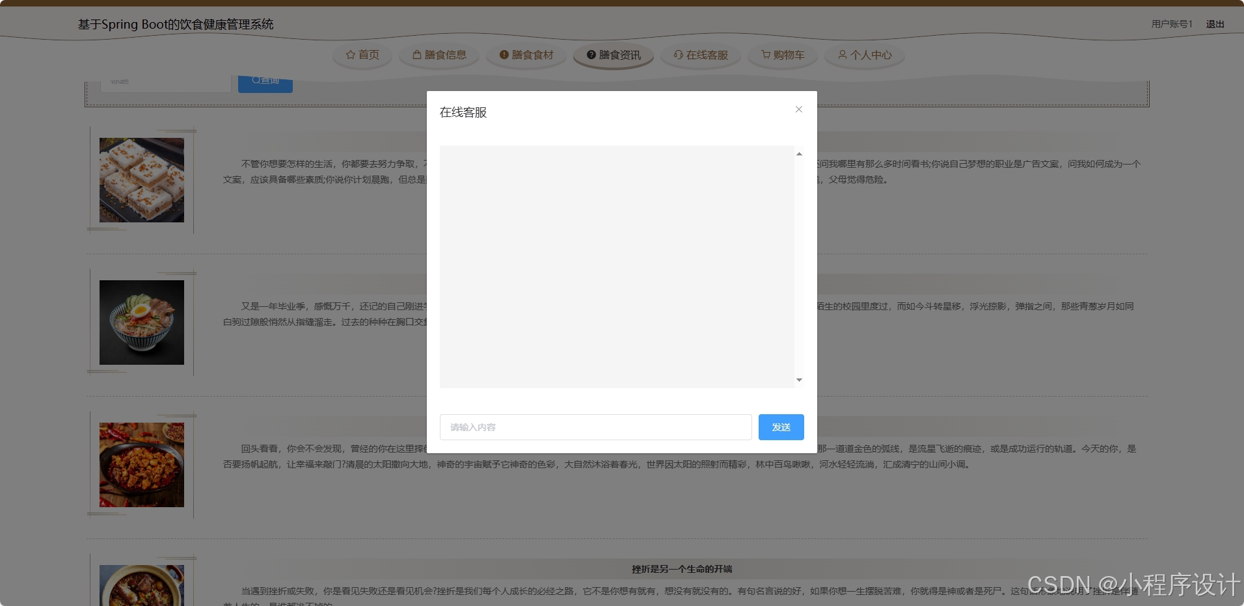Open the 膳食食材 navigation tab
This screenshot has width=1244, height=606.
[x=526, y=55]
